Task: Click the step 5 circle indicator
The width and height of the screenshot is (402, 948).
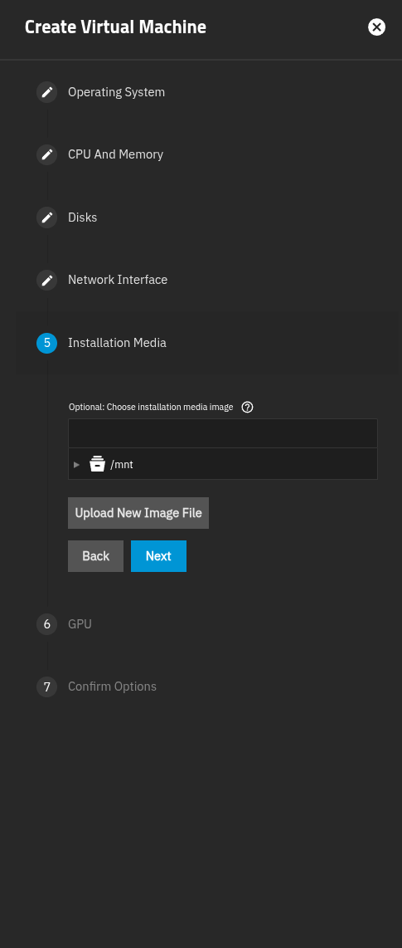Action: [x=46, y=343]
